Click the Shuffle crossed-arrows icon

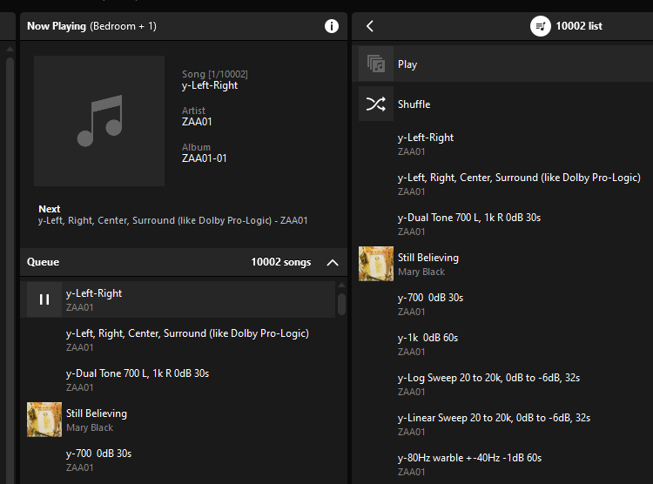pos(376,104)
